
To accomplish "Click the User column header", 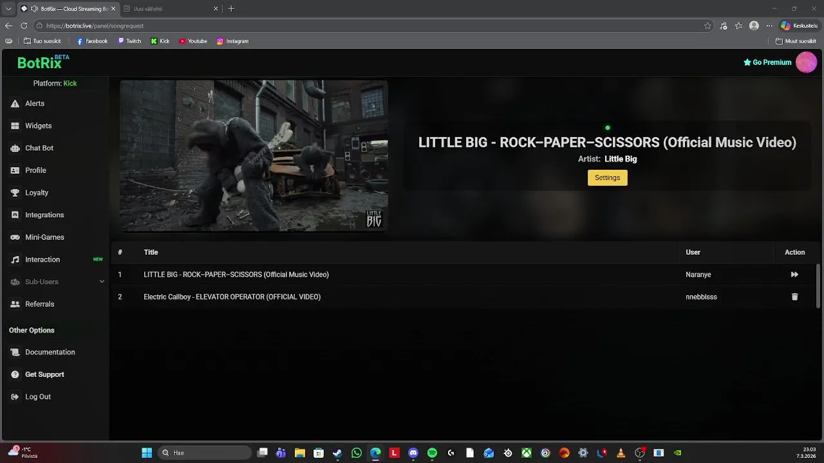I will [693, 252].
